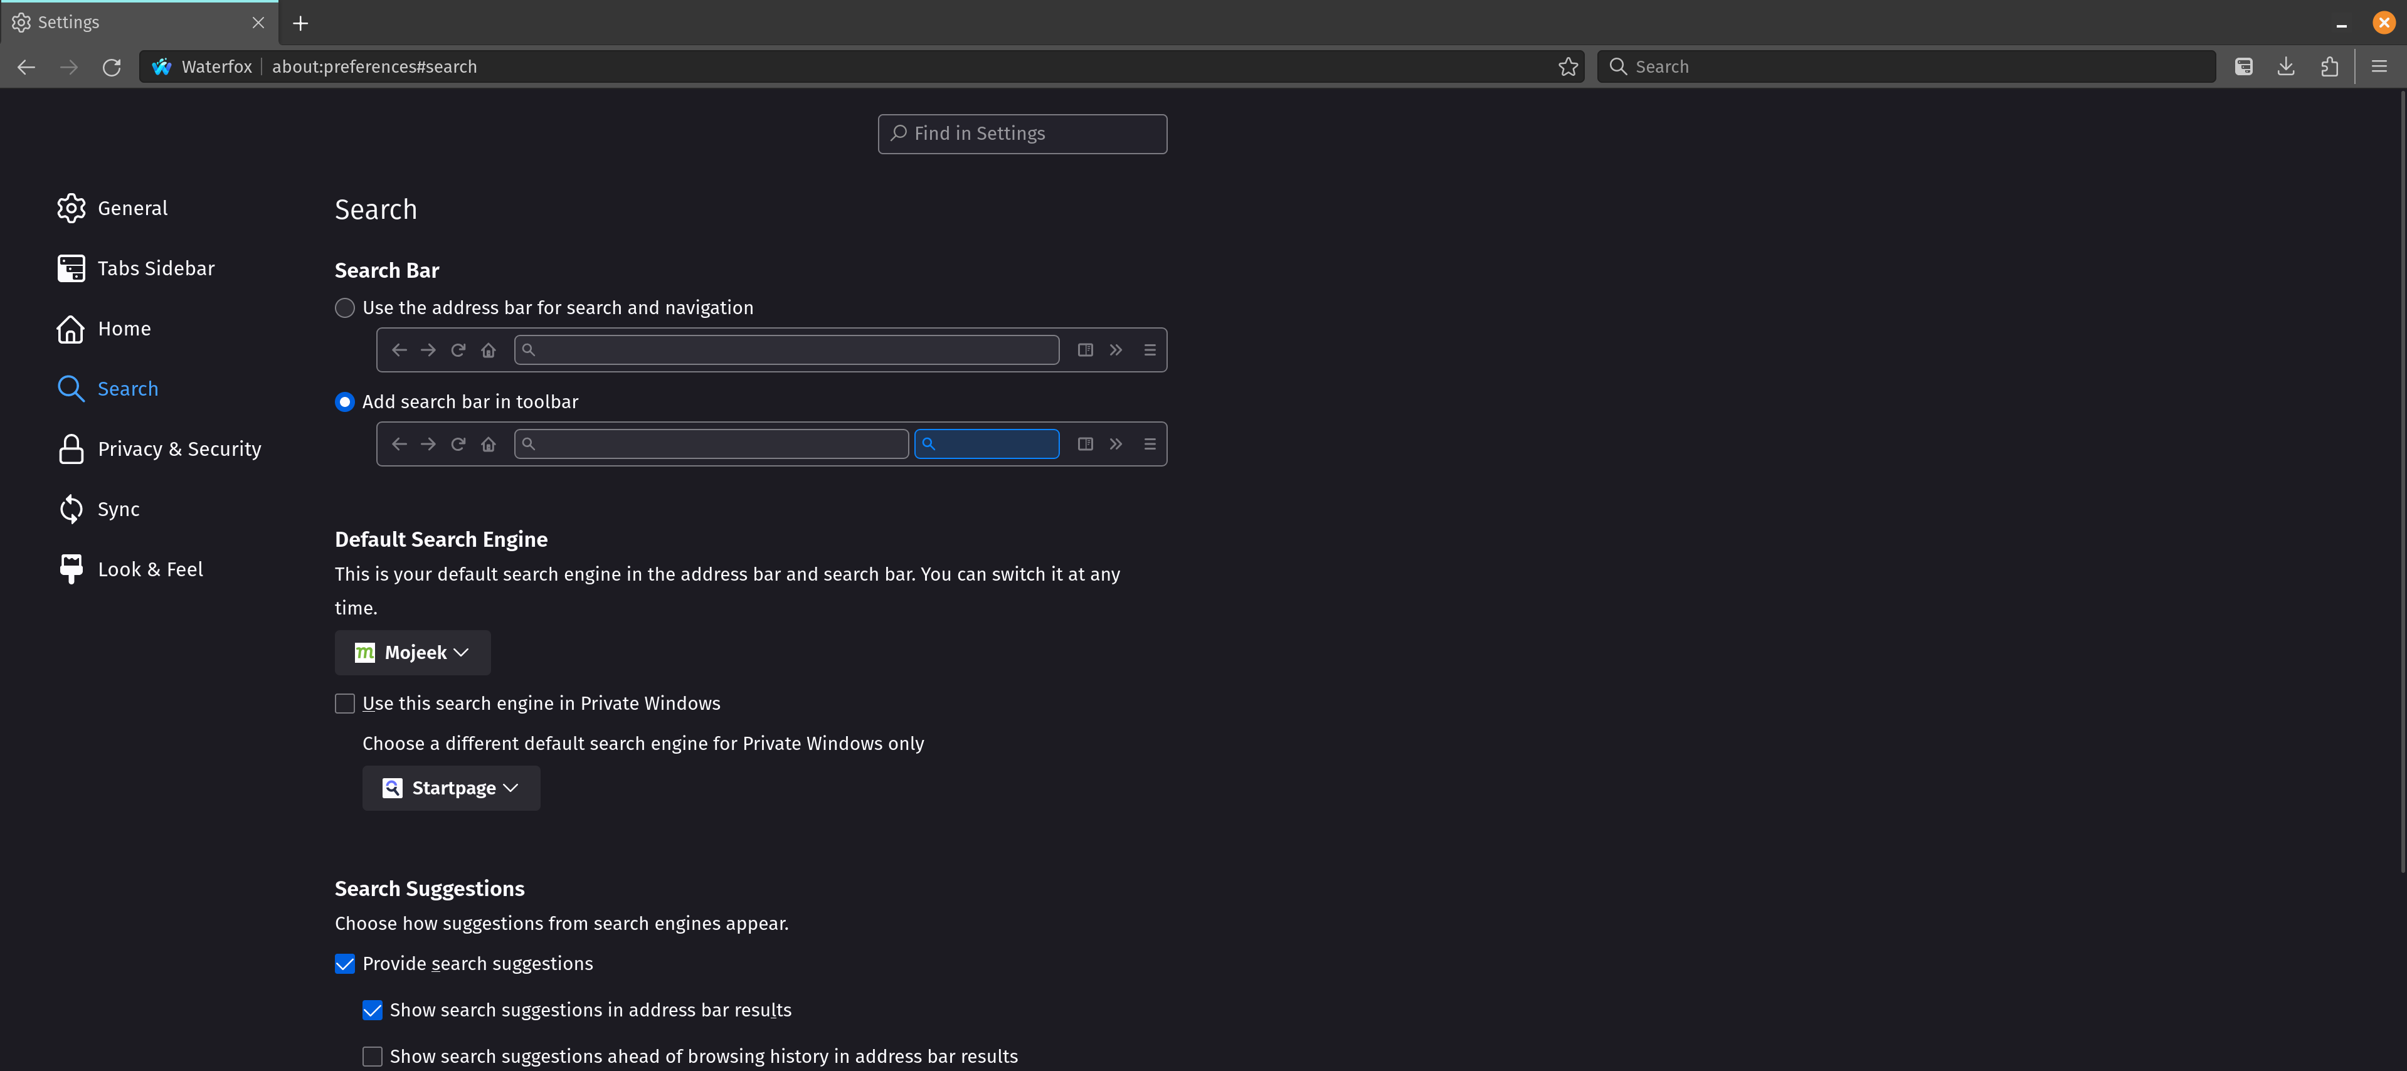Open the Startpage private search engine dropdown
Viewport: 2407px width, 1071px height.
coord(452,788)
